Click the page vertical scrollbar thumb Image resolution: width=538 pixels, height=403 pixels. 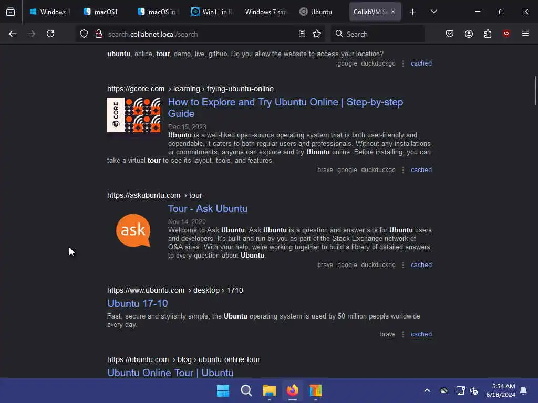click(535, 90)
